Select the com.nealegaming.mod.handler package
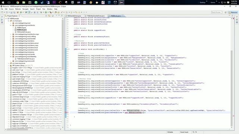This screenshot has width=239, height=134. (25, 39)
